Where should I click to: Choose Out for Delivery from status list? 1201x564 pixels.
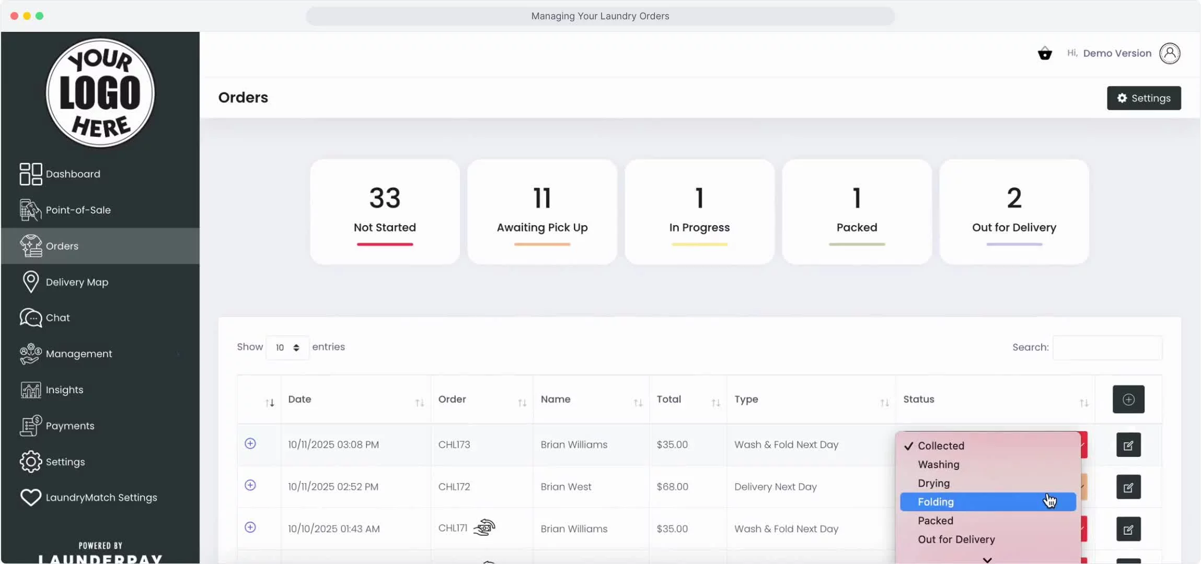956,539
